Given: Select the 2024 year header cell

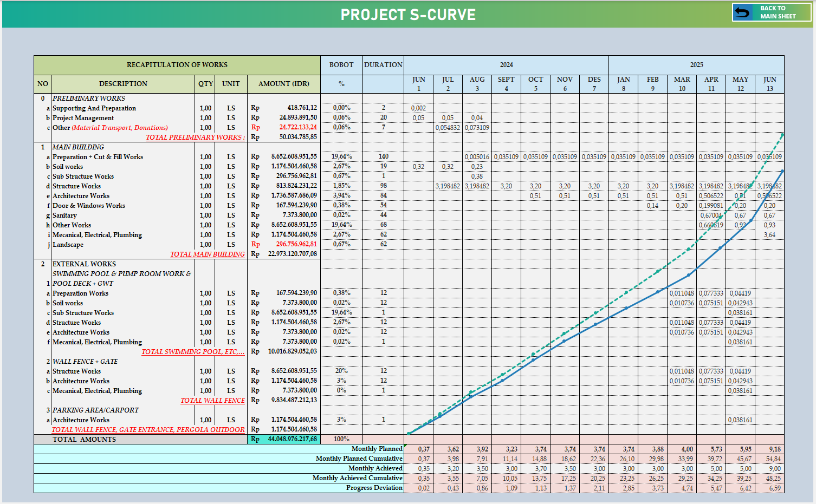Looking at the screenshot, I should pos(506,65).
